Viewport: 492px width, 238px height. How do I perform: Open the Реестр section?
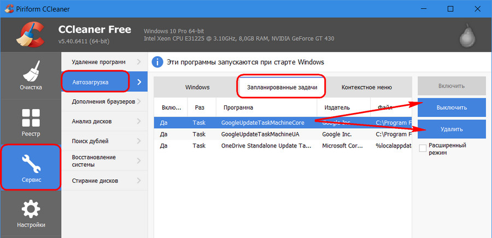pyautogui.click(x=31, y=122)
